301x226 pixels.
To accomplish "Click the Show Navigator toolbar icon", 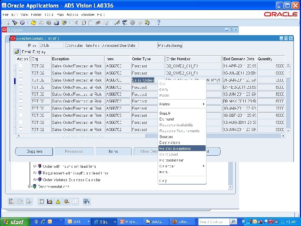I will click(22, 23).
